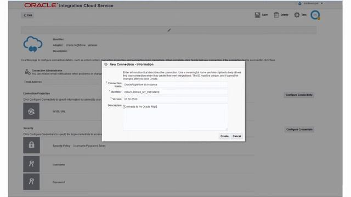Click the Oracle RightNow cloud adapter icon
The image size is (351, 197).
click(x=33, y=44)
